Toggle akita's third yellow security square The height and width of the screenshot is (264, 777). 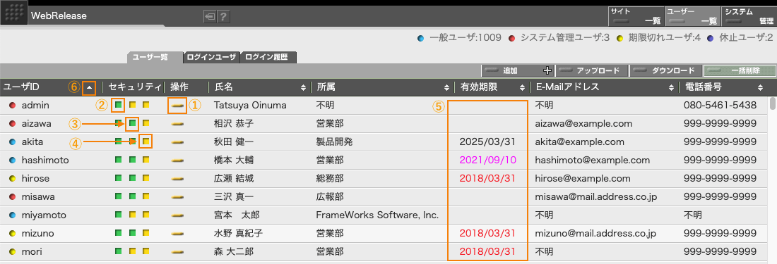146,142
